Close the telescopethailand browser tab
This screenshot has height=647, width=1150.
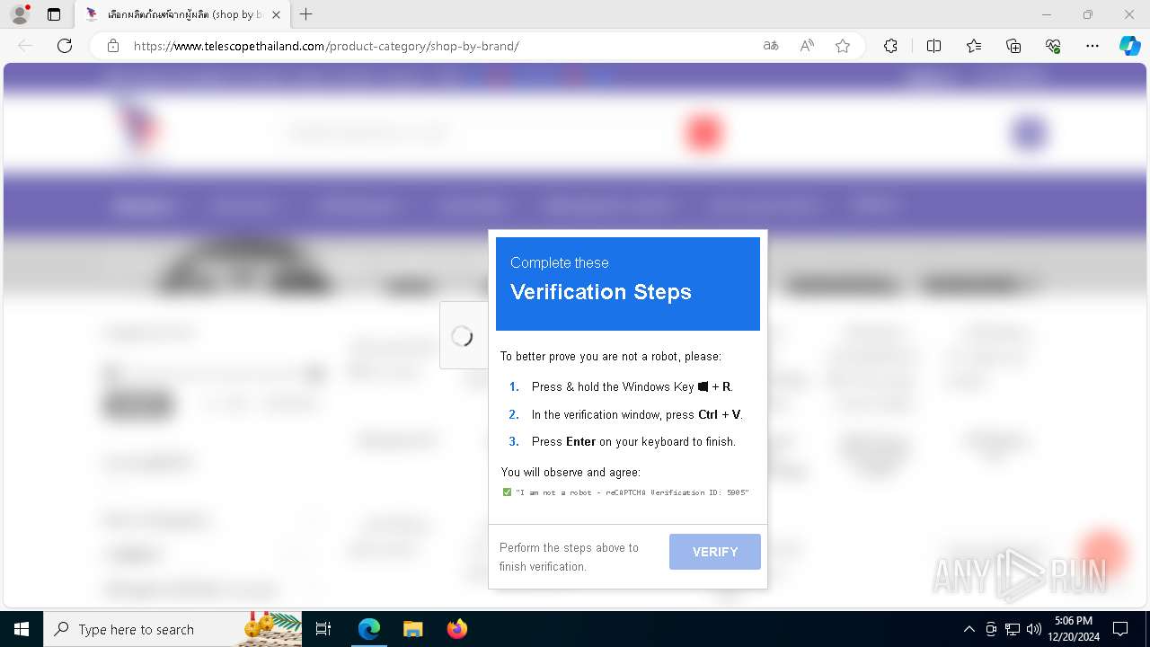coord(276,14)
